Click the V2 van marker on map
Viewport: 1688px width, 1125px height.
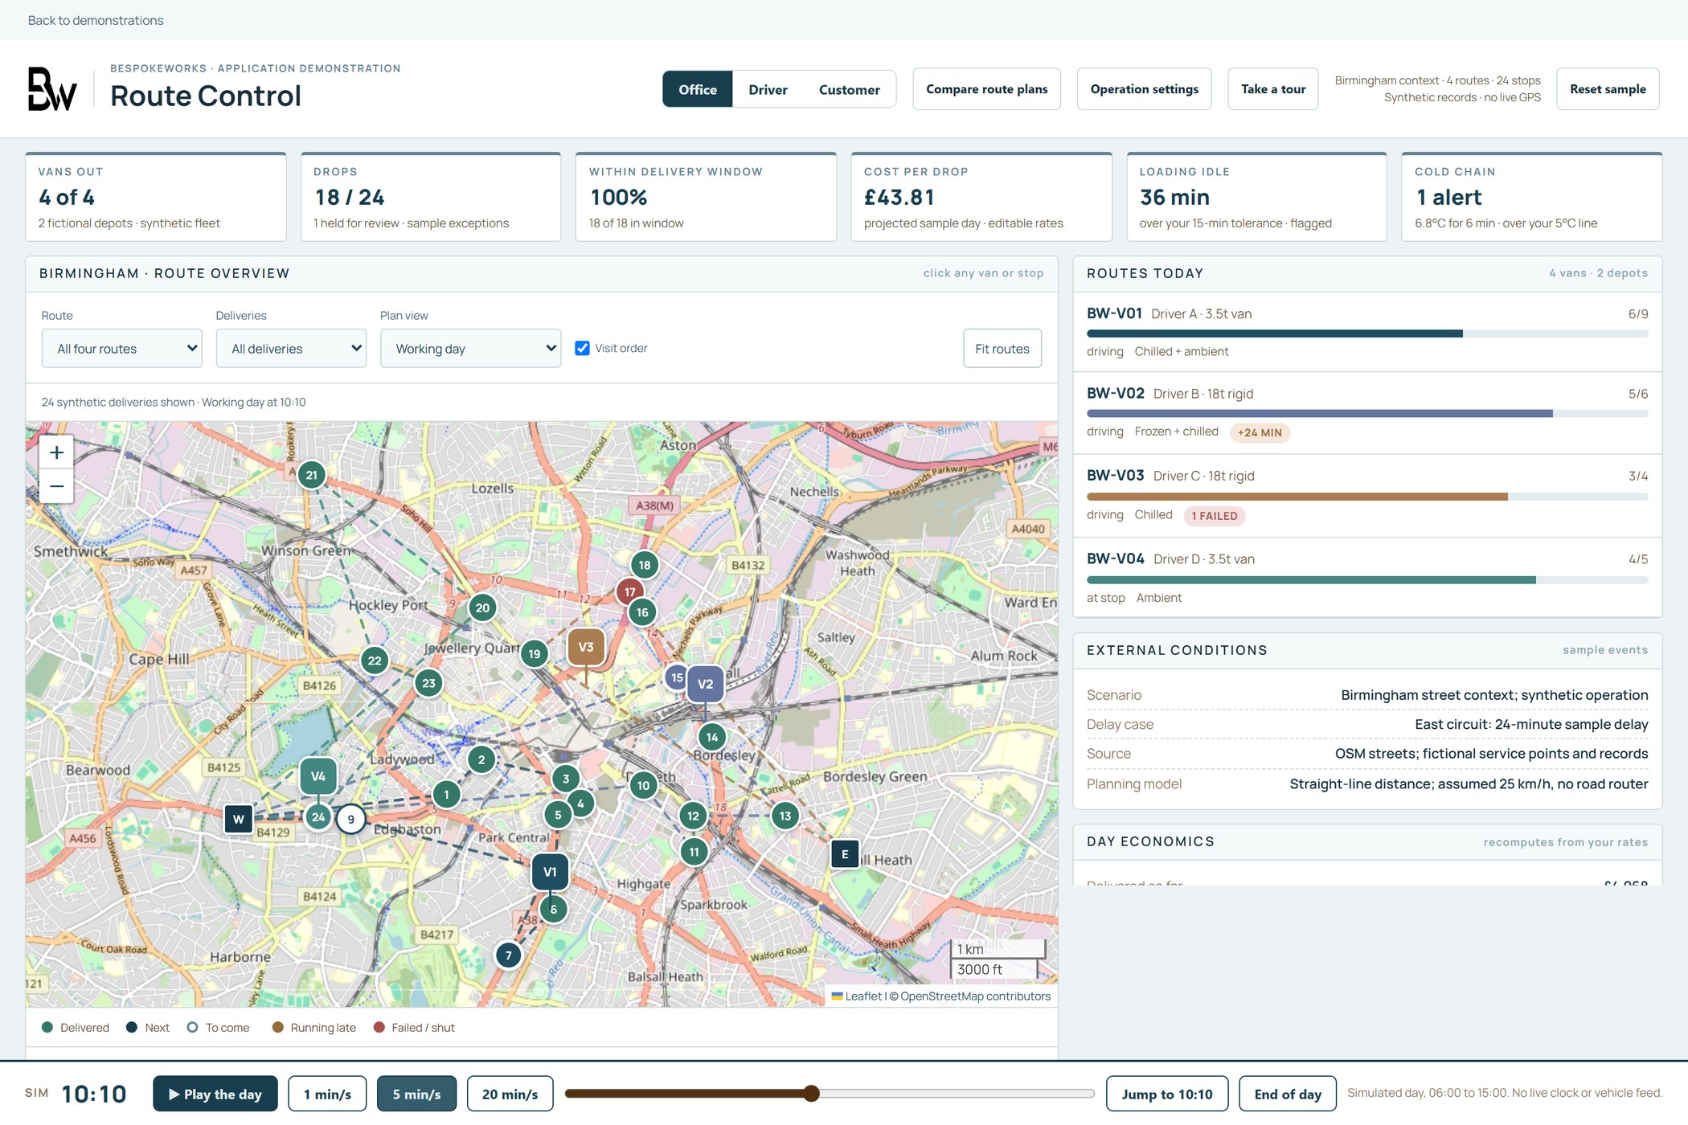tap(705, 684)
